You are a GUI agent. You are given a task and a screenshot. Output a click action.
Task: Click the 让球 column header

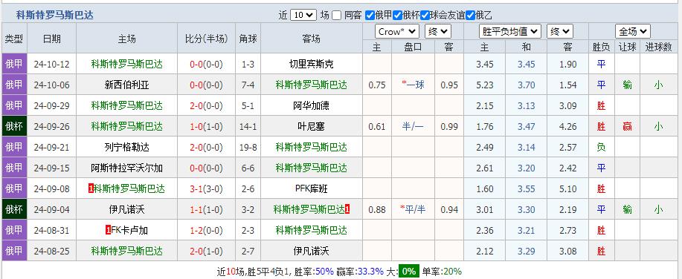coord(627,47)
